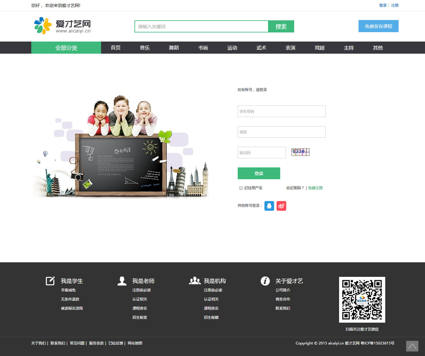Click the top-right 登录 link
Screen dimensions: 425x356
(383, 5)
